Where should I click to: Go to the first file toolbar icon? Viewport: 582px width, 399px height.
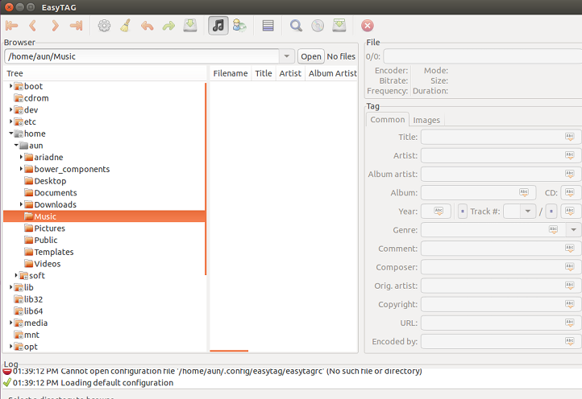click(x=11, y=26)
